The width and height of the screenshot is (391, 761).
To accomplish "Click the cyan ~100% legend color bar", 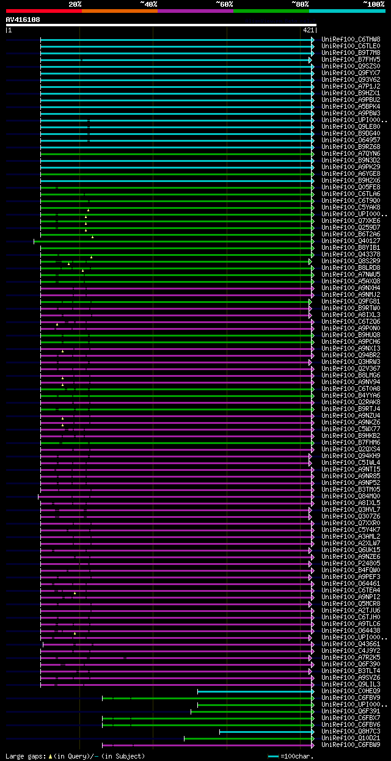I will click(x=347, y=11).
